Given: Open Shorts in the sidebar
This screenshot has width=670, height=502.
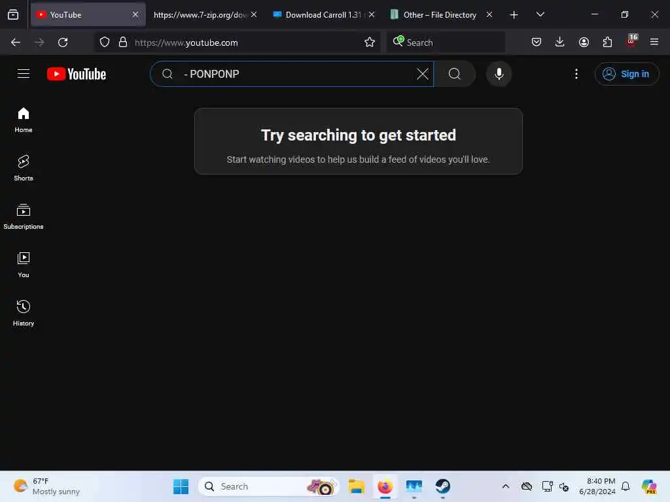Looking at the screenshot, I should pyautogui.click(x=24, y=168).
